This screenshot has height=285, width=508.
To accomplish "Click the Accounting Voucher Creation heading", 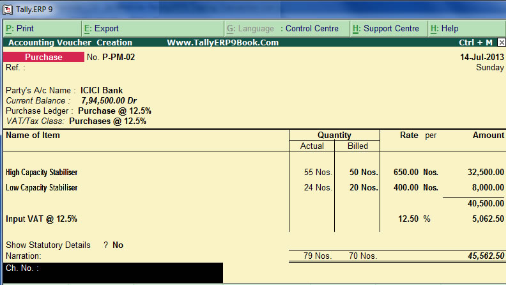I will [x=70, y=42].
